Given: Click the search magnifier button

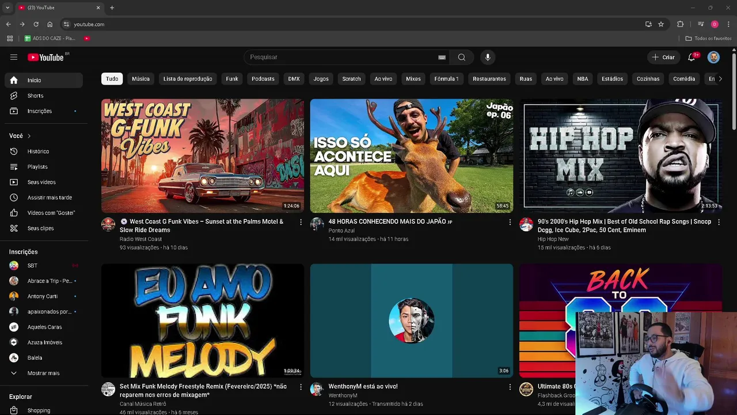Looking at the screenshot, I should tap(462, 57).
